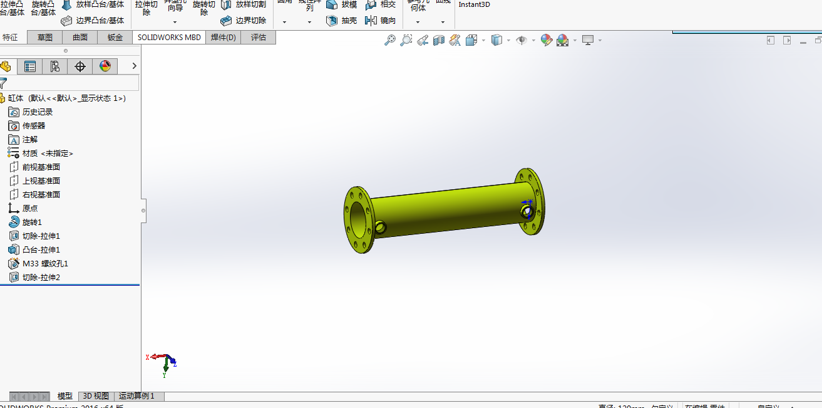Click the View Orientation cube icon

pos(471,40)
